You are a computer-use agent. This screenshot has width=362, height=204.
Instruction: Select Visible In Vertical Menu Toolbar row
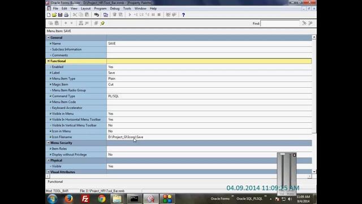pos(179,125)
